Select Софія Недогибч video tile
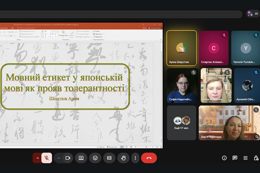This screenshot has width=260, height=173. point(182,85)
